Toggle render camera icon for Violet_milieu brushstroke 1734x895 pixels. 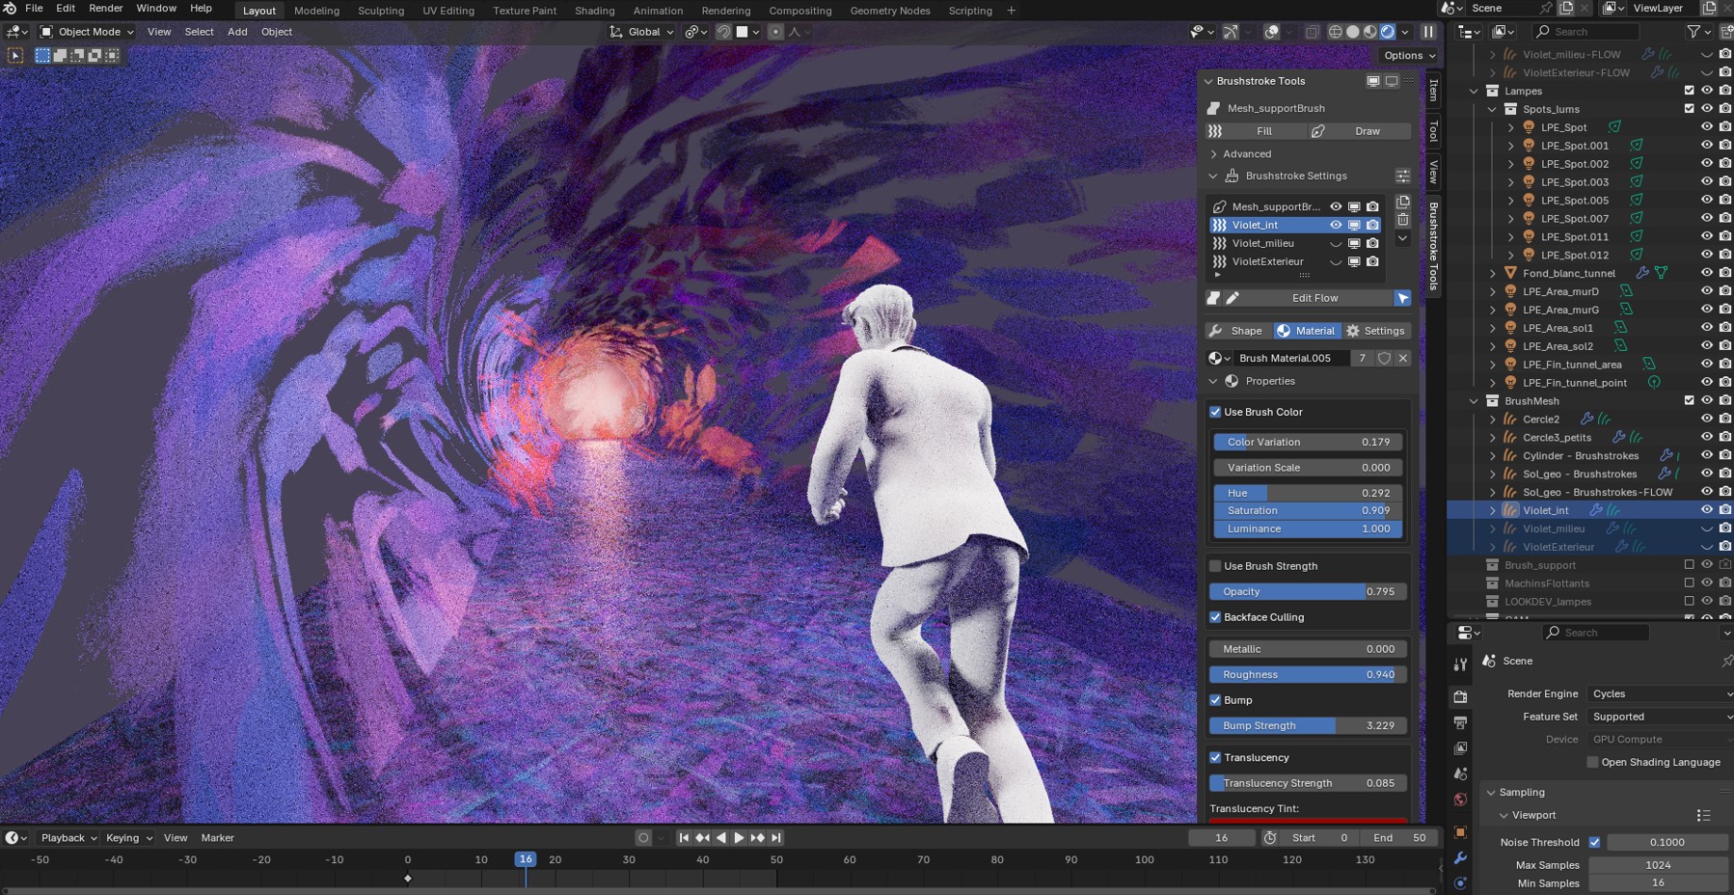[x=1372, y=244]
